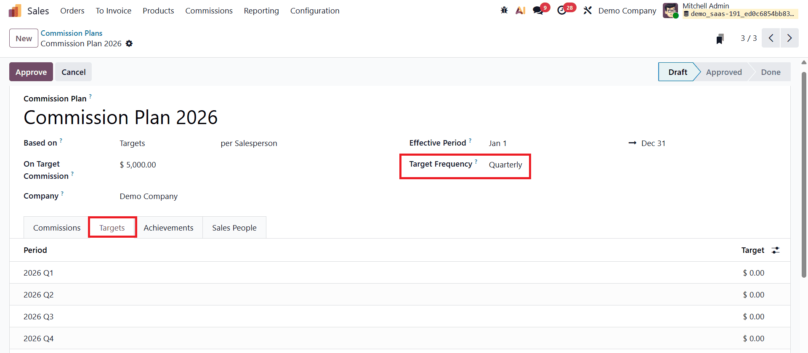Edit the 2026 Q2 target amount
Image resolution: width=808 pixels, height=353 pixels.
(x=753, y=295)
